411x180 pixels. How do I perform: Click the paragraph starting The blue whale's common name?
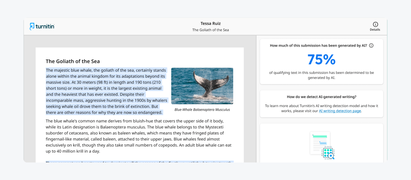tap(139, 136)
